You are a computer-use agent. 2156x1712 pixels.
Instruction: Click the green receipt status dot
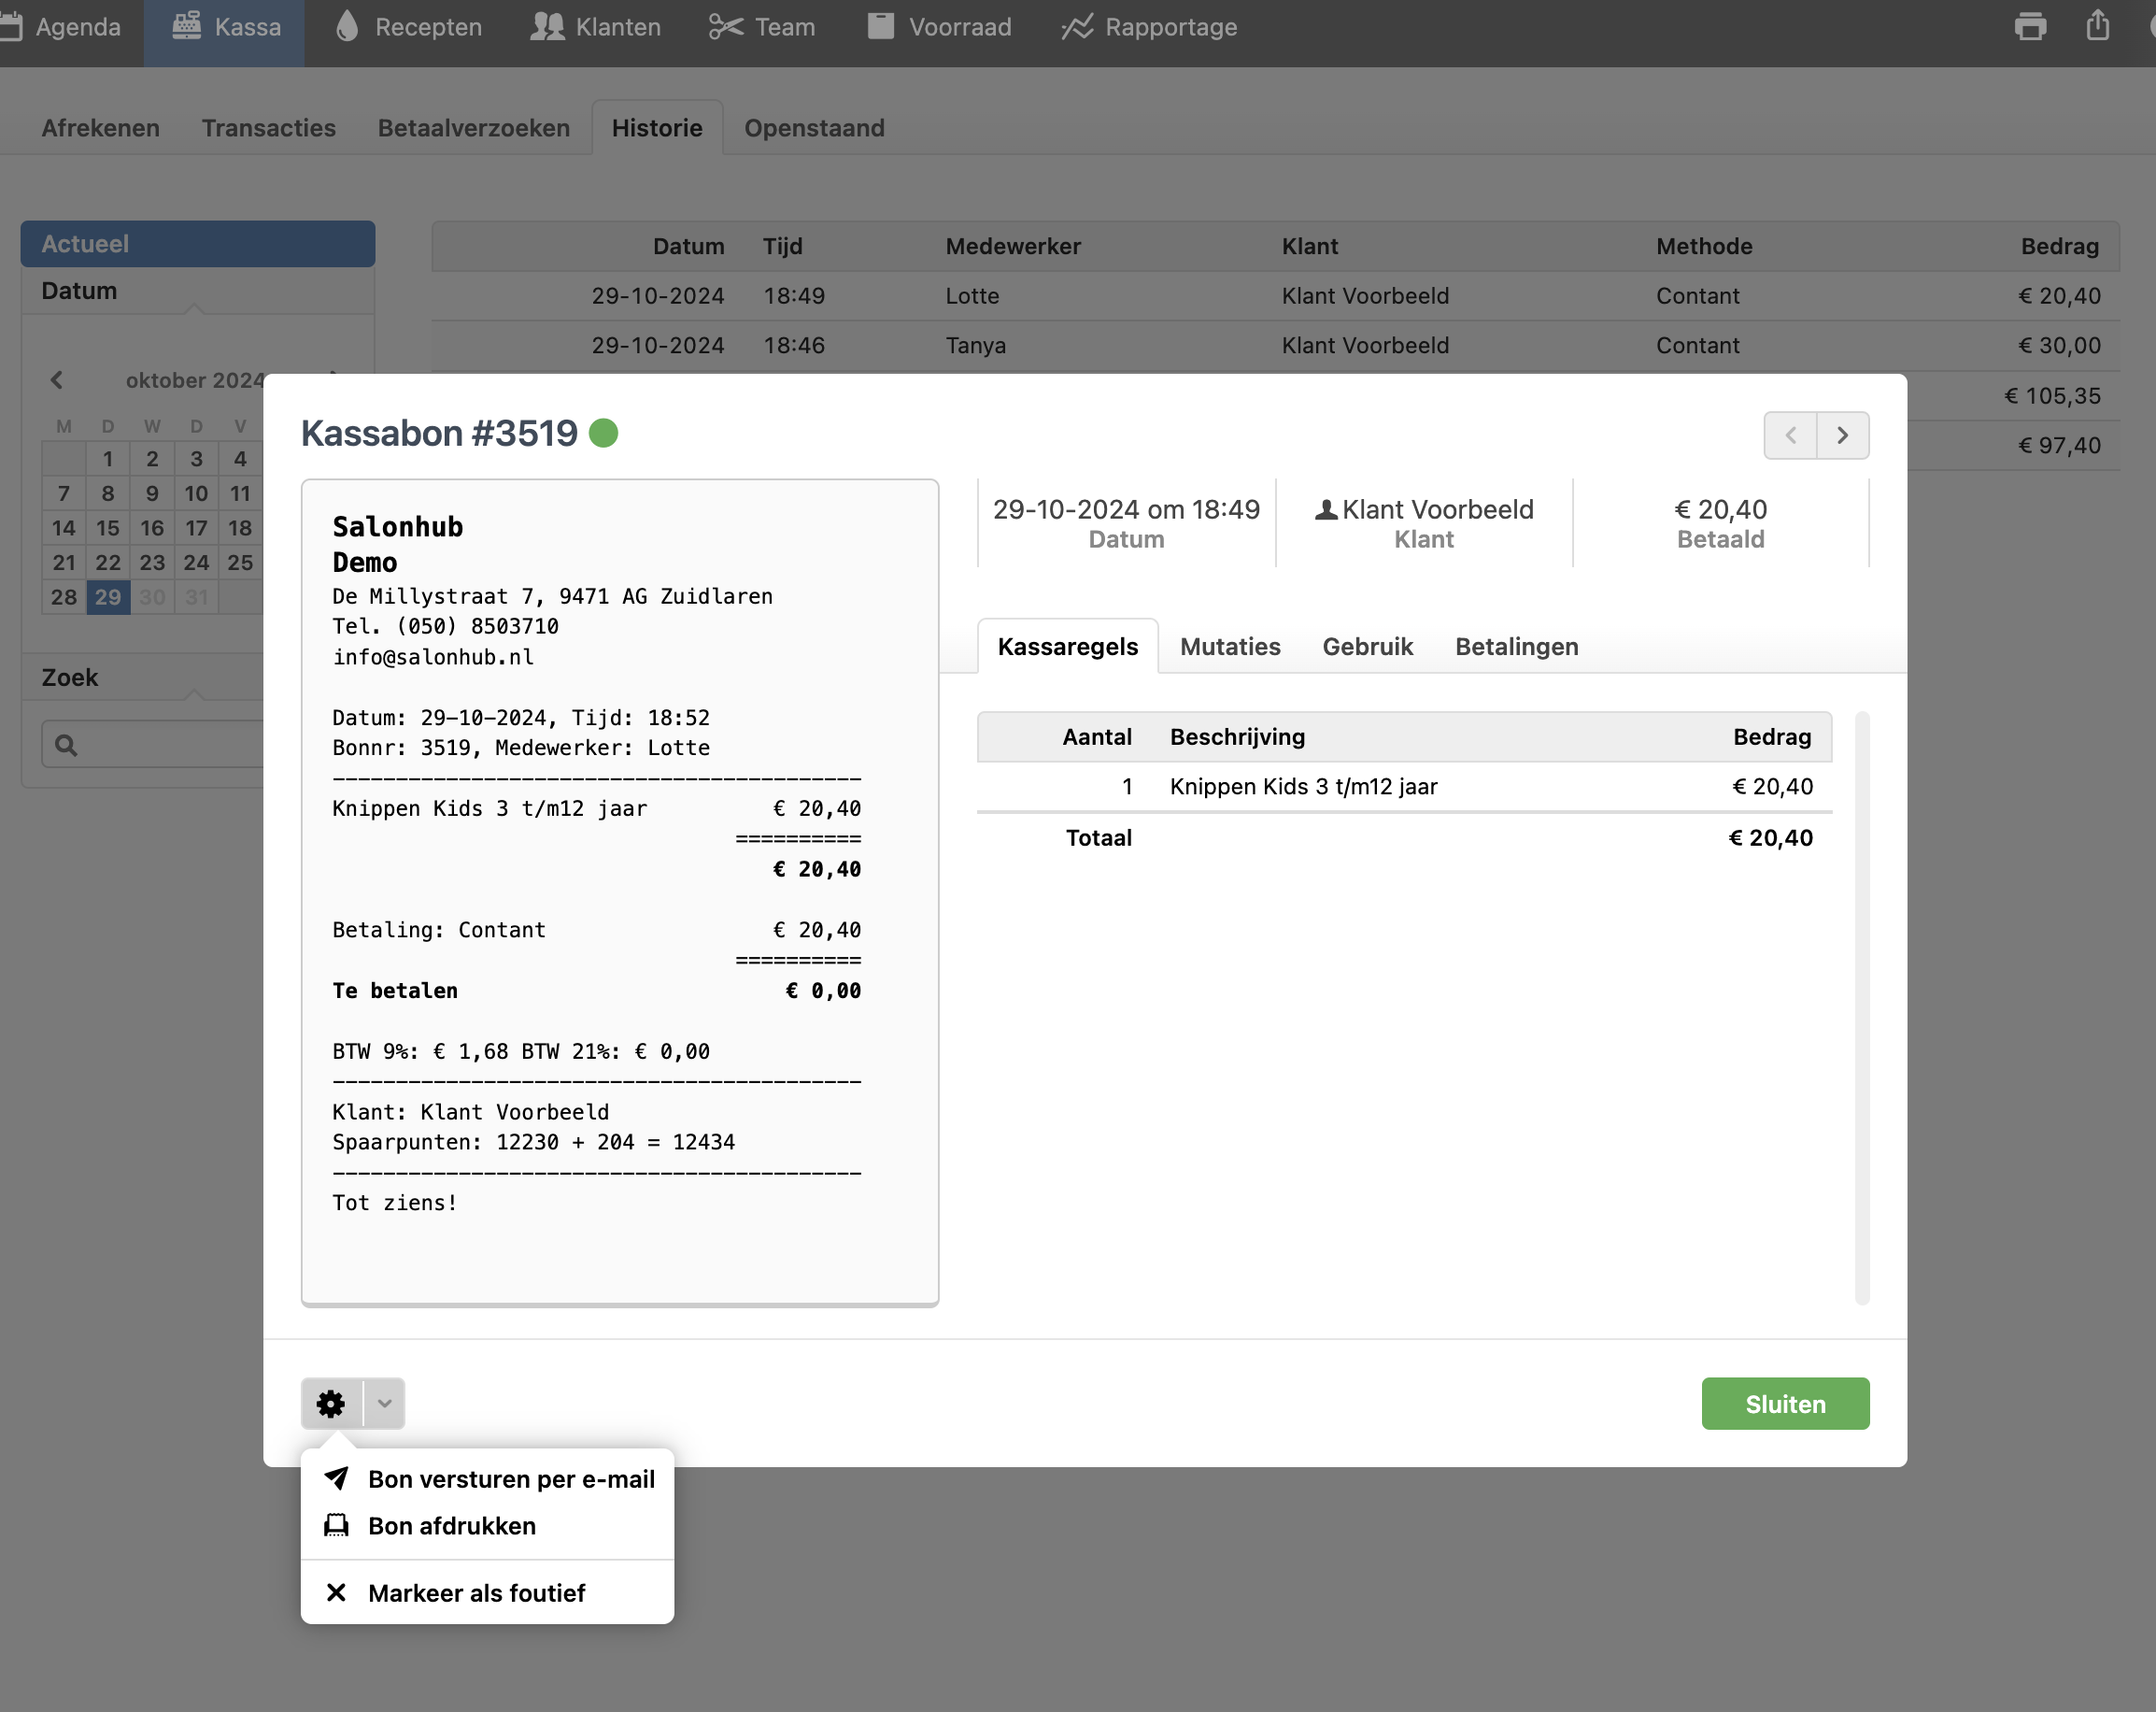coord(603,434)
